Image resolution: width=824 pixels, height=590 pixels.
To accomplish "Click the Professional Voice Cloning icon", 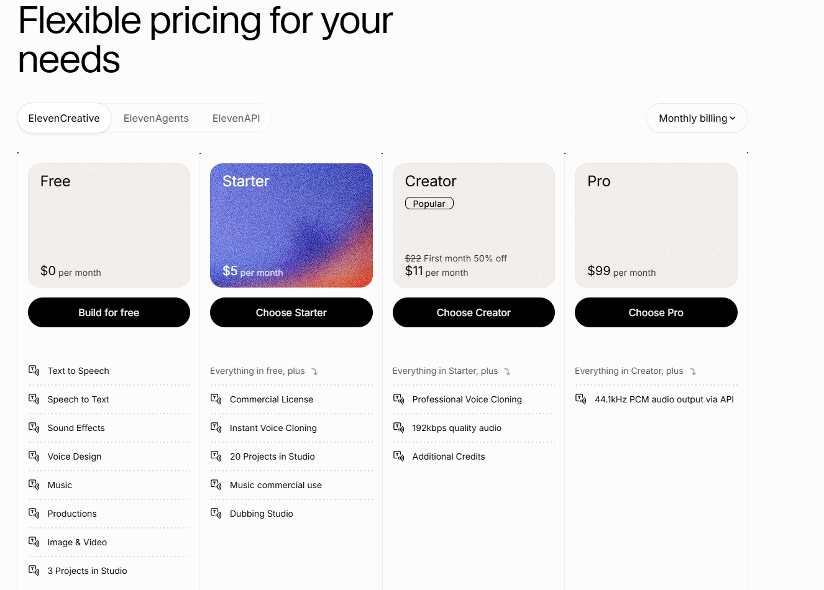I will [399, 399].
